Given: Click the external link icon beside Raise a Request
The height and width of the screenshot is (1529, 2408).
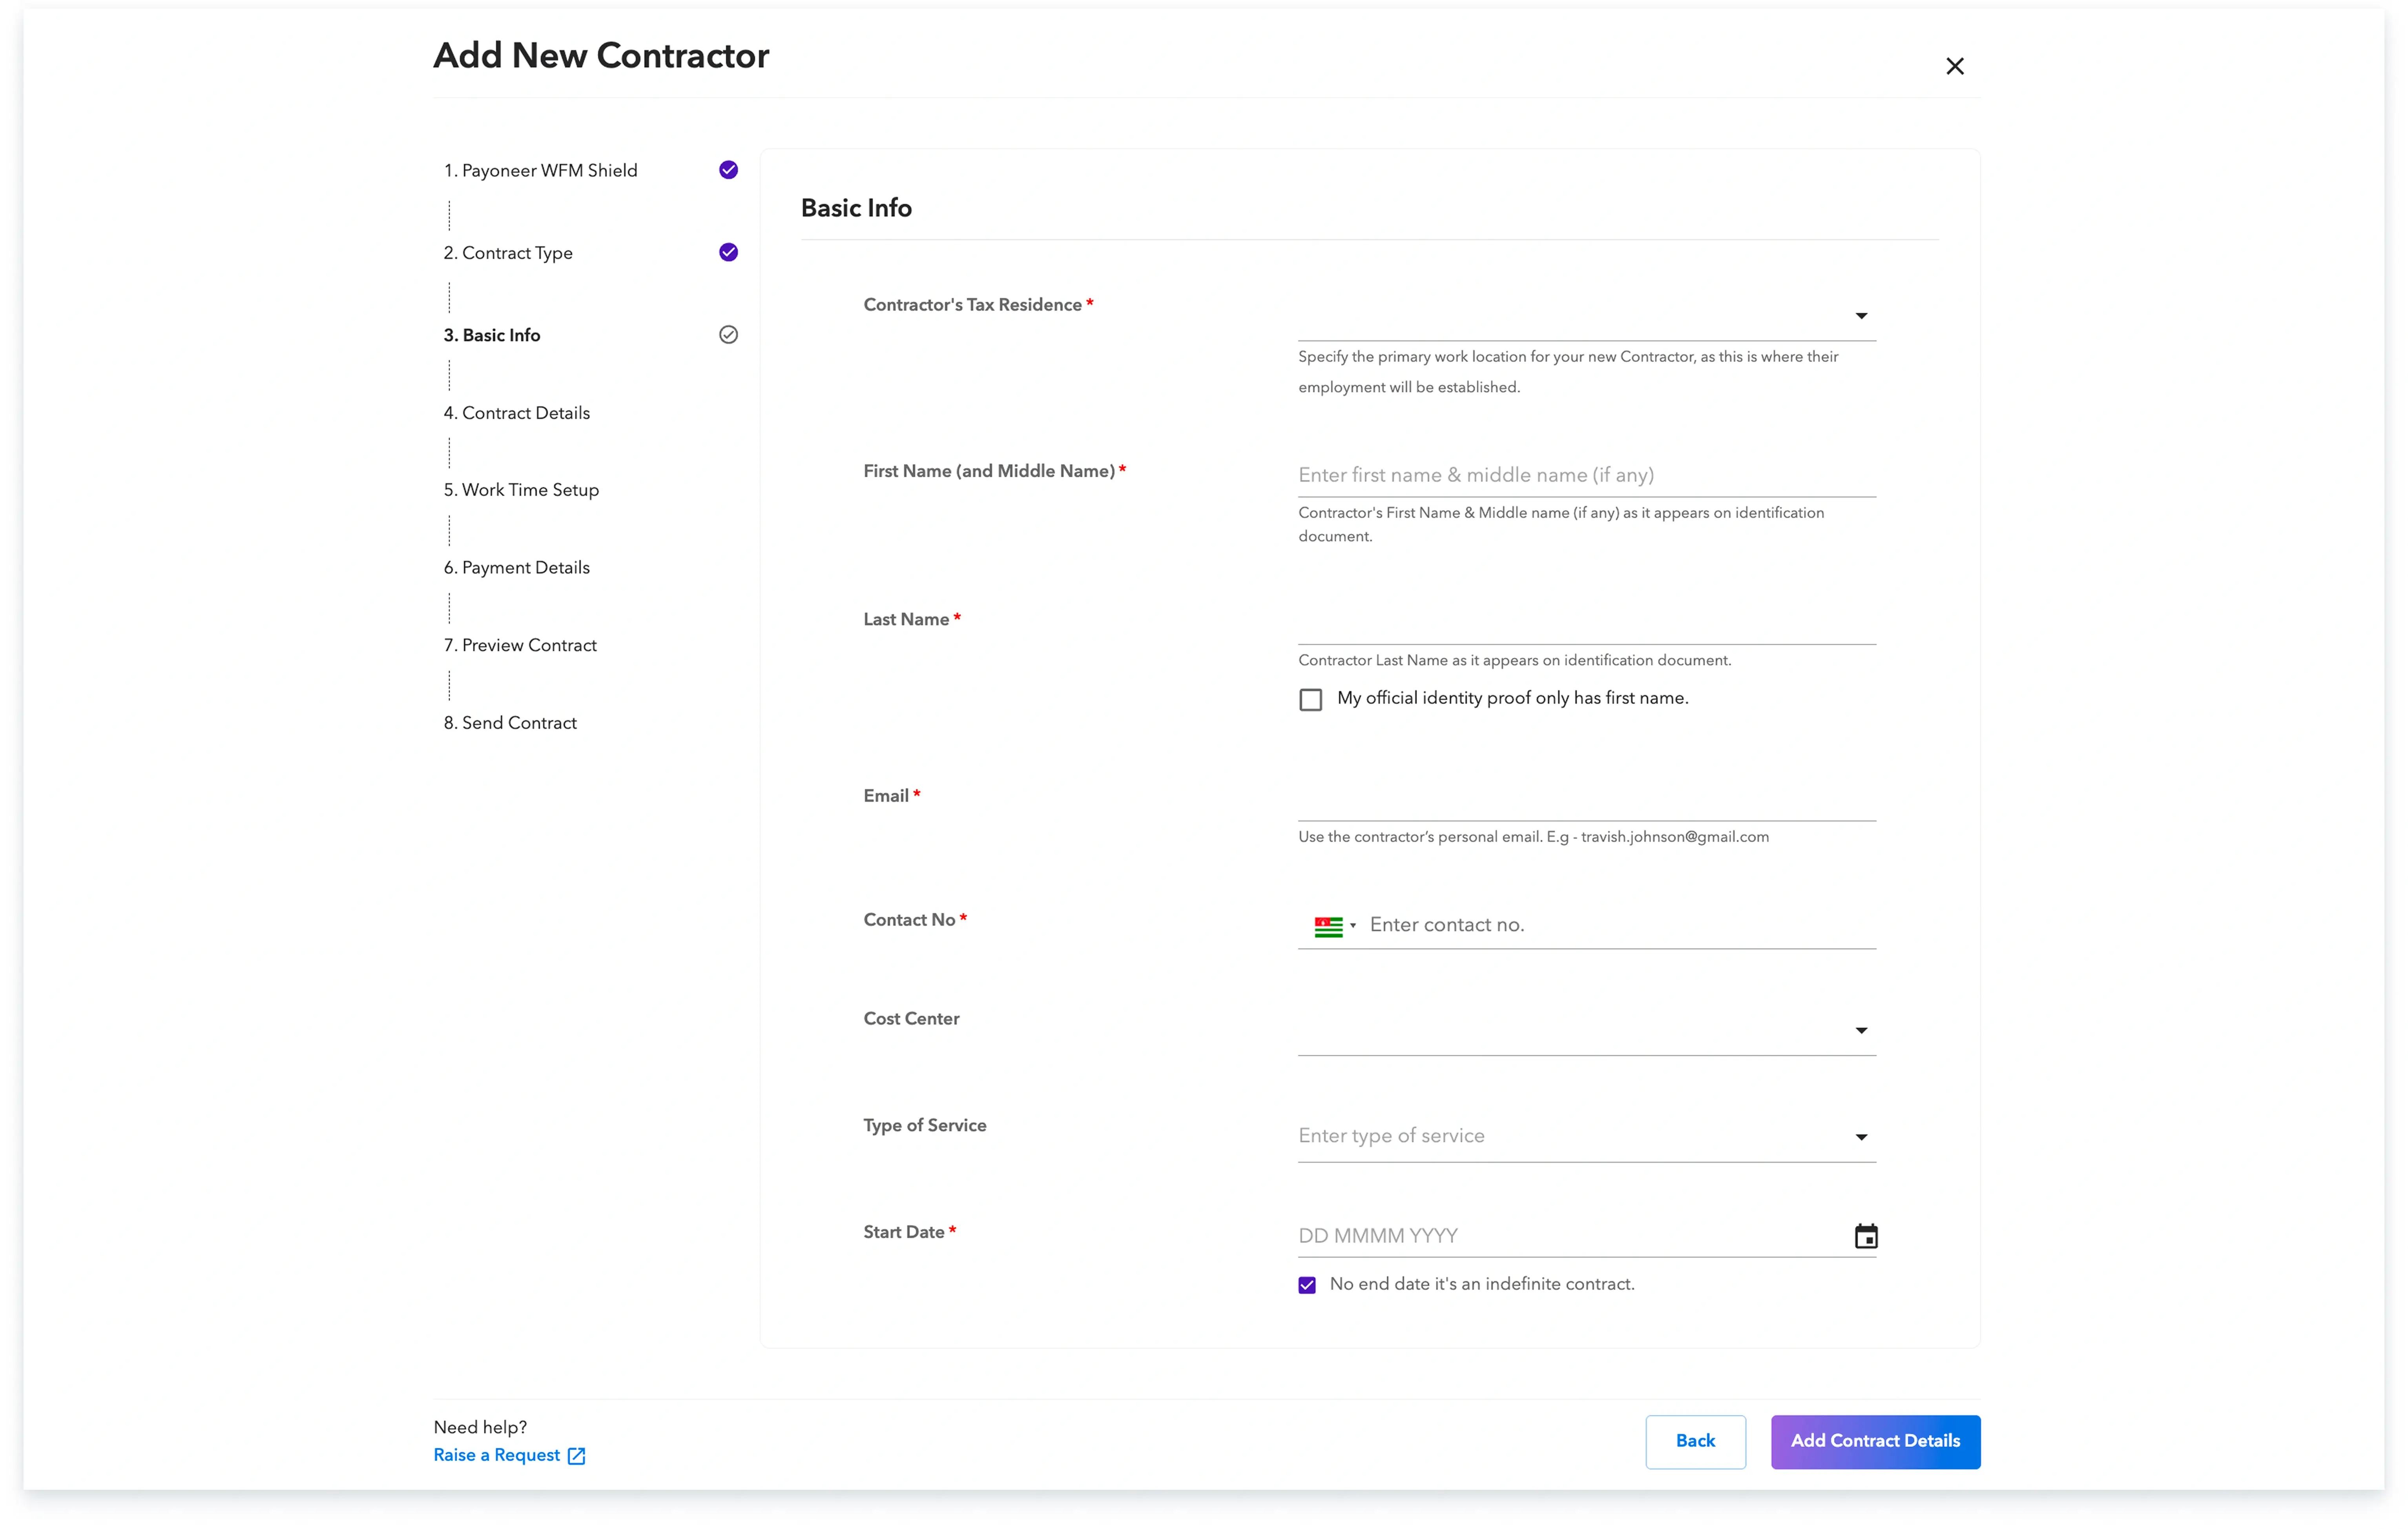Looking at the screenshot, I should 576,1456.
